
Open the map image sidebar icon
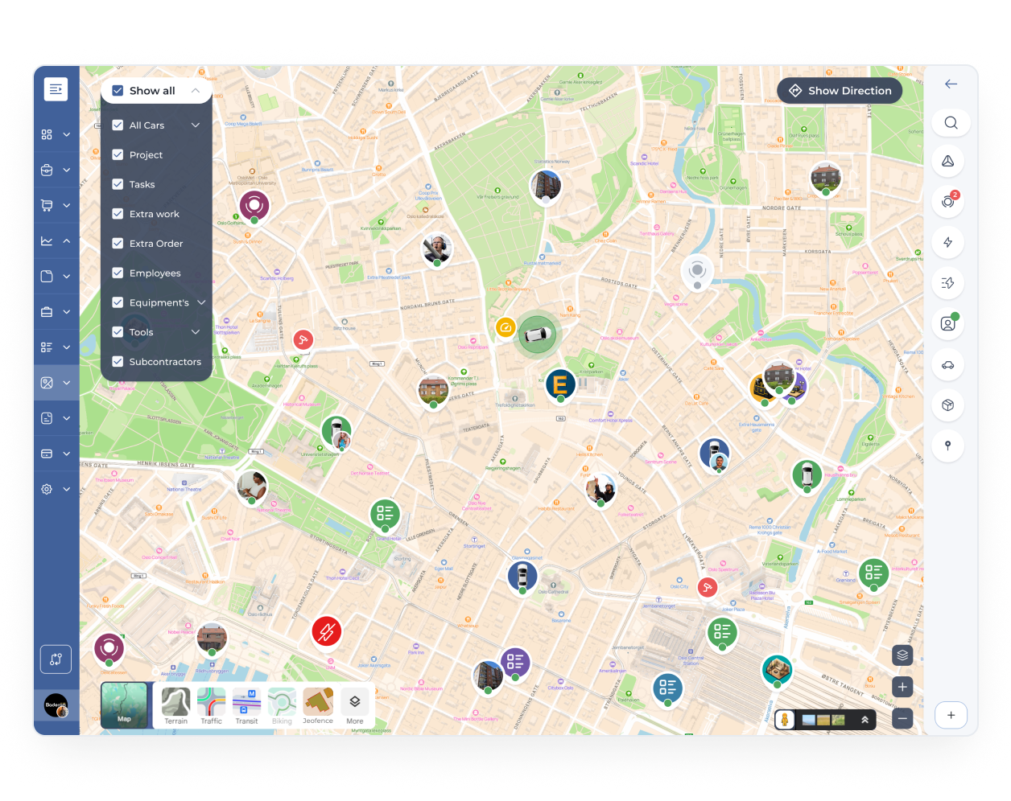click(47, 383)
